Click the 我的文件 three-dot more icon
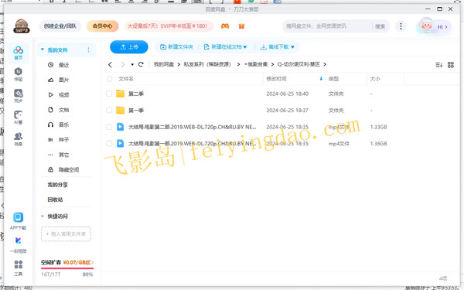This screenshot has height=290, width=464. coord(88,50)
